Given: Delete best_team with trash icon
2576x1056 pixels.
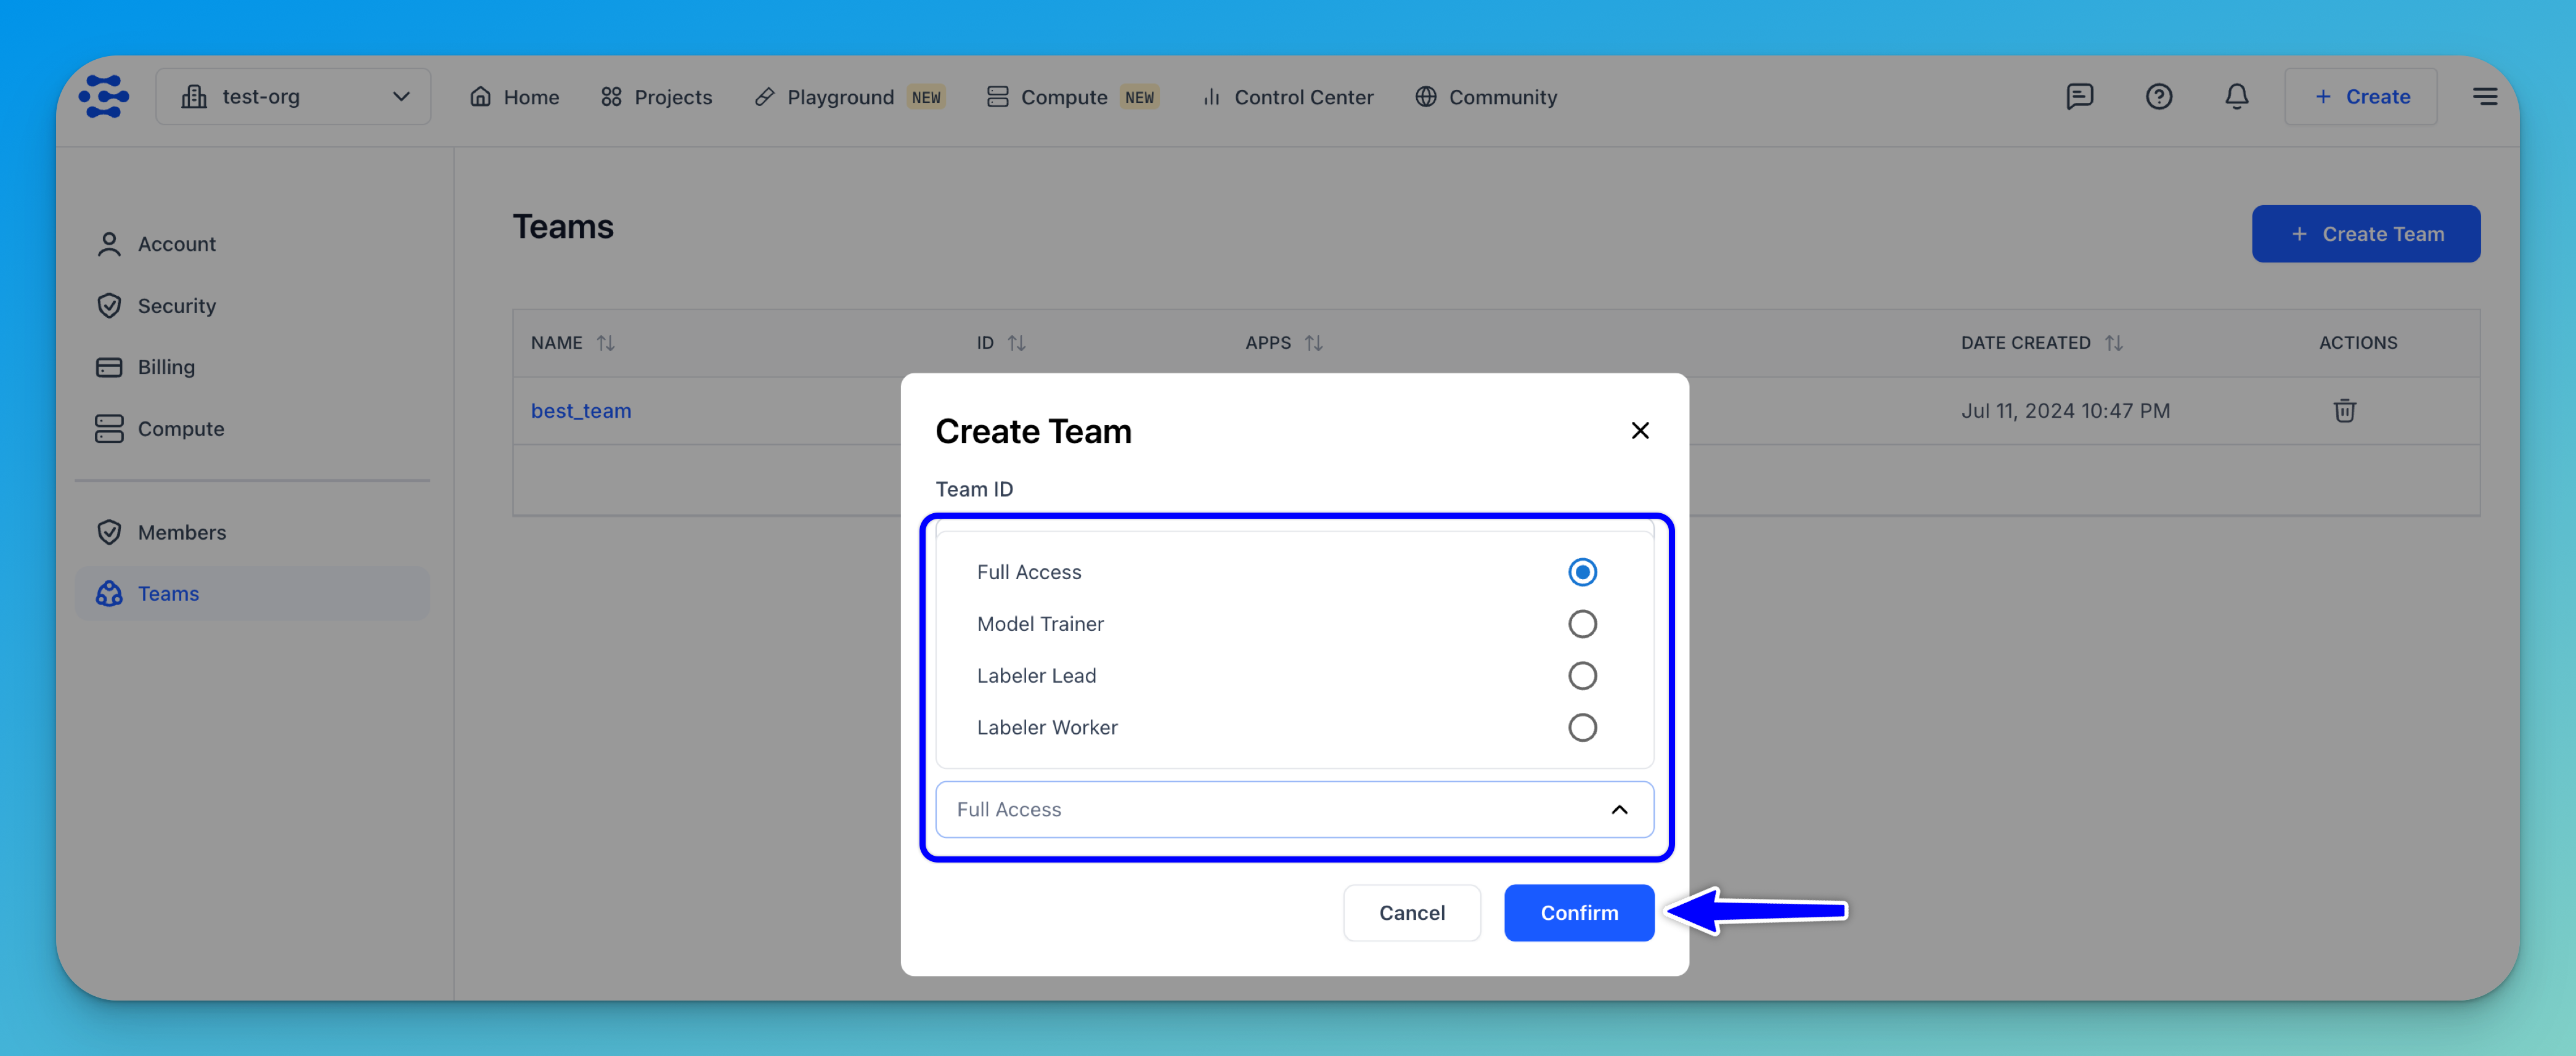Looking at the screenshot, I should (x=2344, y=410).
